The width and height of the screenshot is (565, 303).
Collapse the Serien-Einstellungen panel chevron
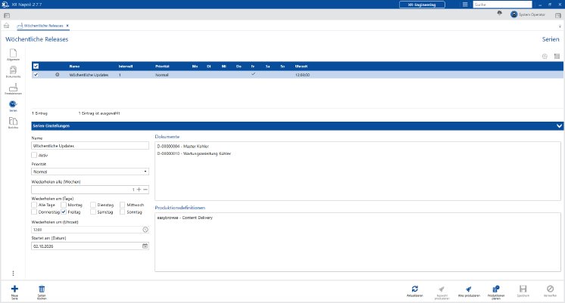tap(559, 125)
